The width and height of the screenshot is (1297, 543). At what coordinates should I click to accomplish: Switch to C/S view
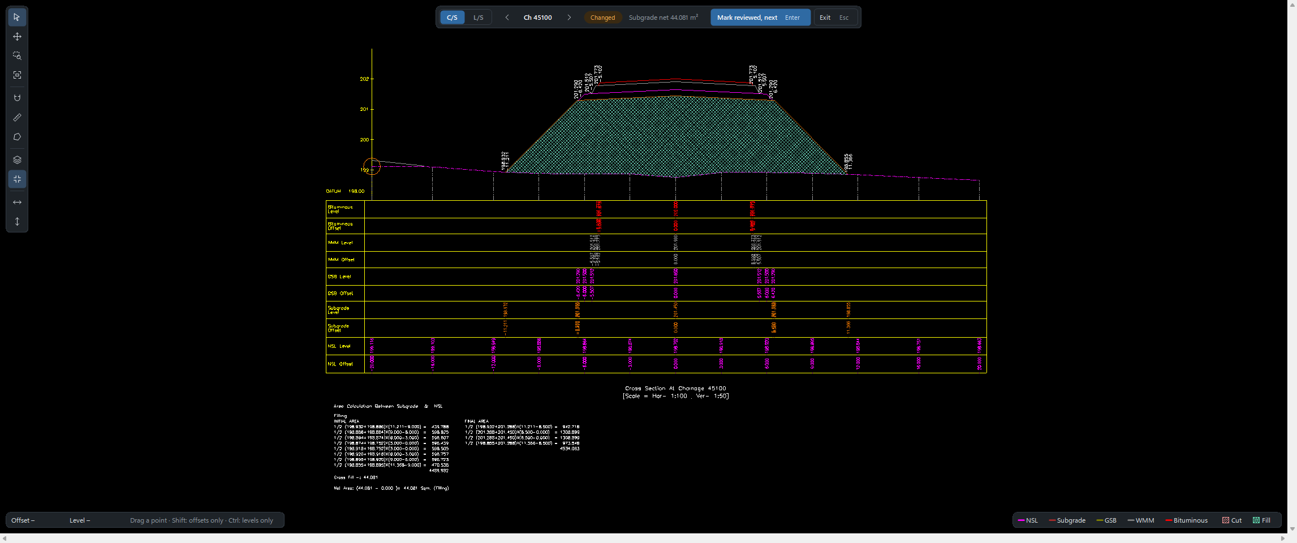452,18
